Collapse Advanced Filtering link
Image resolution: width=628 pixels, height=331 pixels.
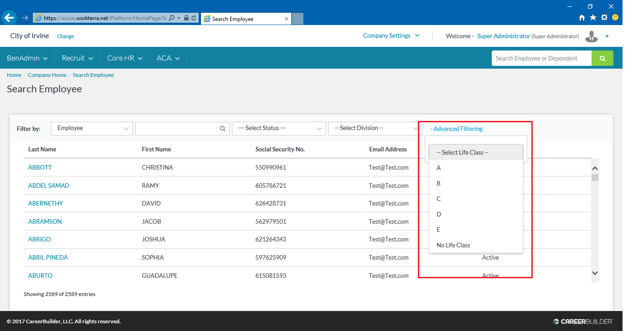coord(456,129)
